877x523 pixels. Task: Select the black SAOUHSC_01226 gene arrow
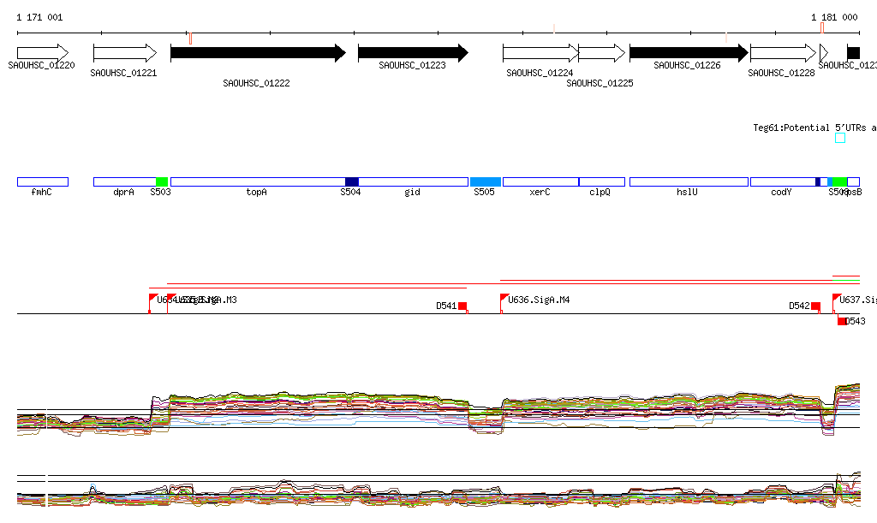tap(688, 53)
